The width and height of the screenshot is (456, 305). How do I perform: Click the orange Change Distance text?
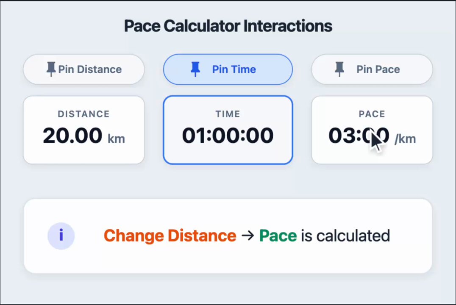tap(170, 236)
